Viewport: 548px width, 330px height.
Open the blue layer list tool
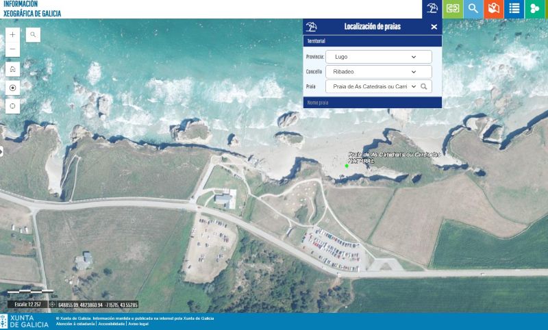tap(514, 9)
